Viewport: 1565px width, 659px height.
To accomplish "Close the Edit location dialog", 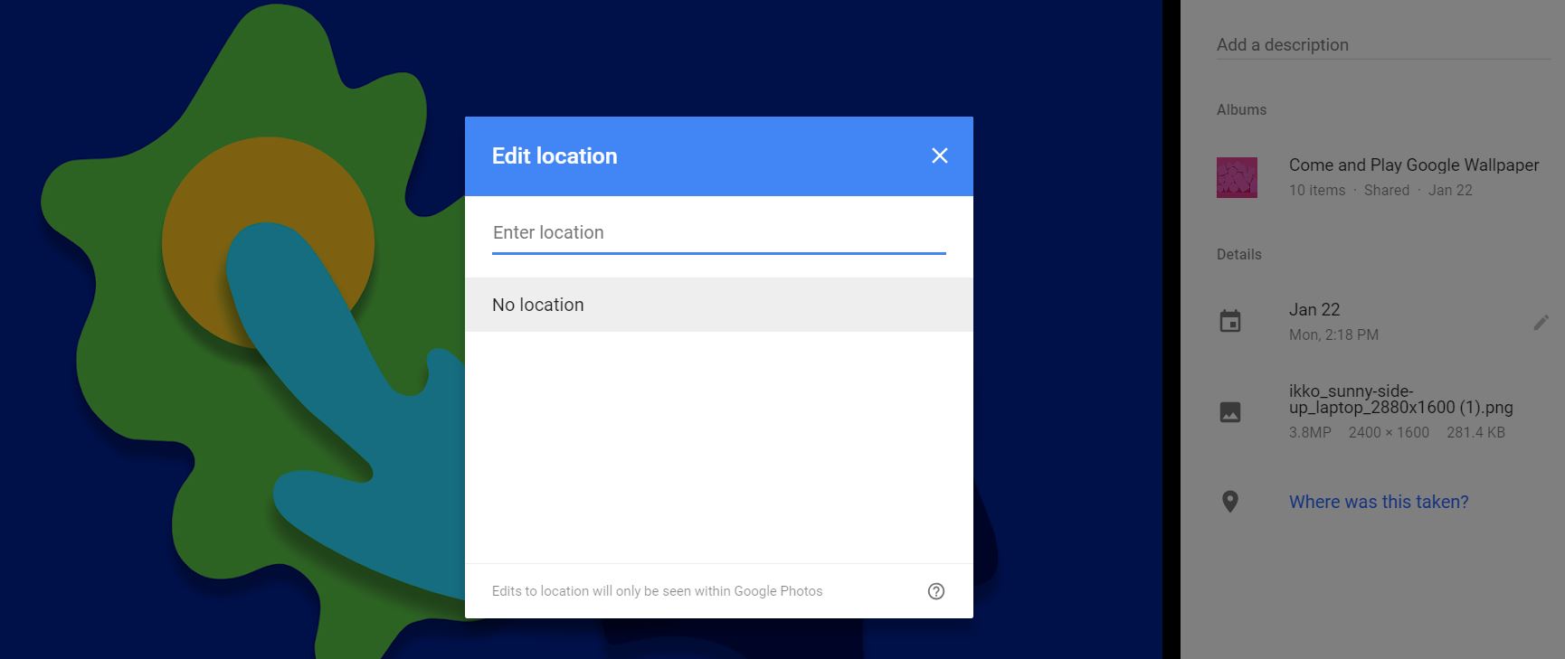I will click(940, 155).
